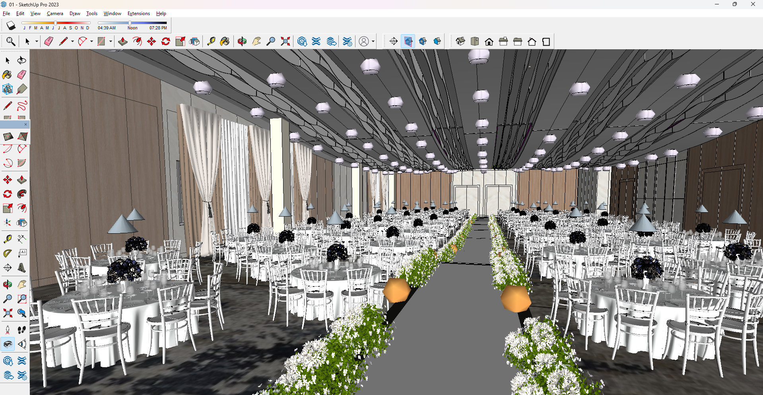The width and height of the screenshot is (763, 395).
Task: Activate the Walk tool in the left palette
Action: (22, 330)
